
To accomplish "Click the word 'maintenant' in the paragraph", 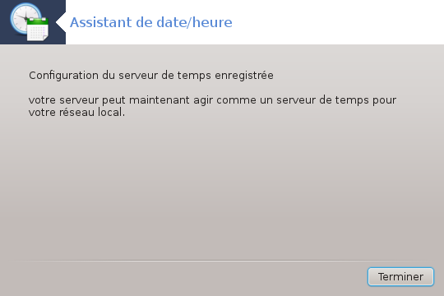I will coord(160,100).
